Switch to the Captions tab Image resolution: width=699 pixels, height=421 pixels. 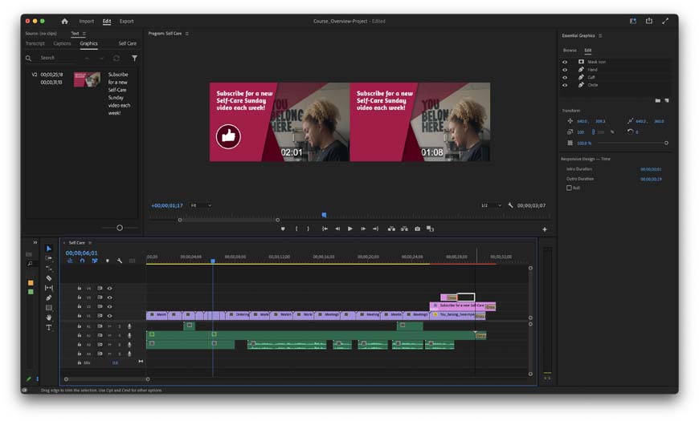point(62,43)
